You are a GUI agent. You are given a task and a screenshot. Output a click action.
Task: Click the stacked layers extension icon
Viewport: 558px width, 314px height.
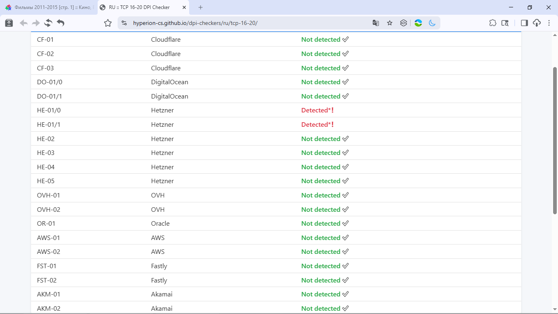pos(404,23)
